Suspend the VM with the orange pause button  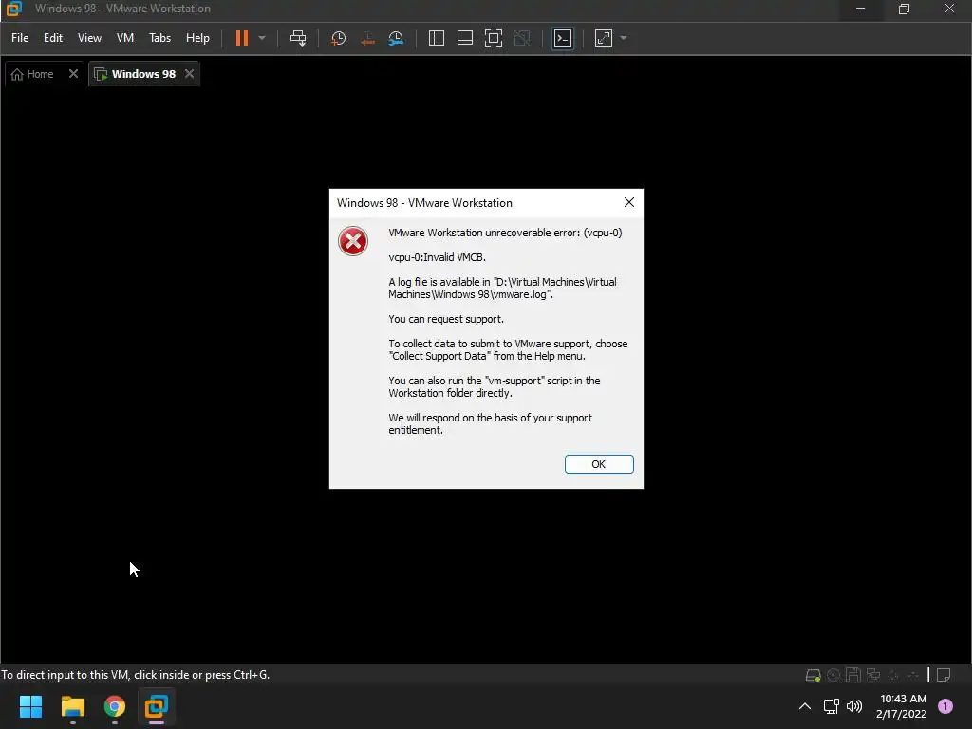point(242,38)
